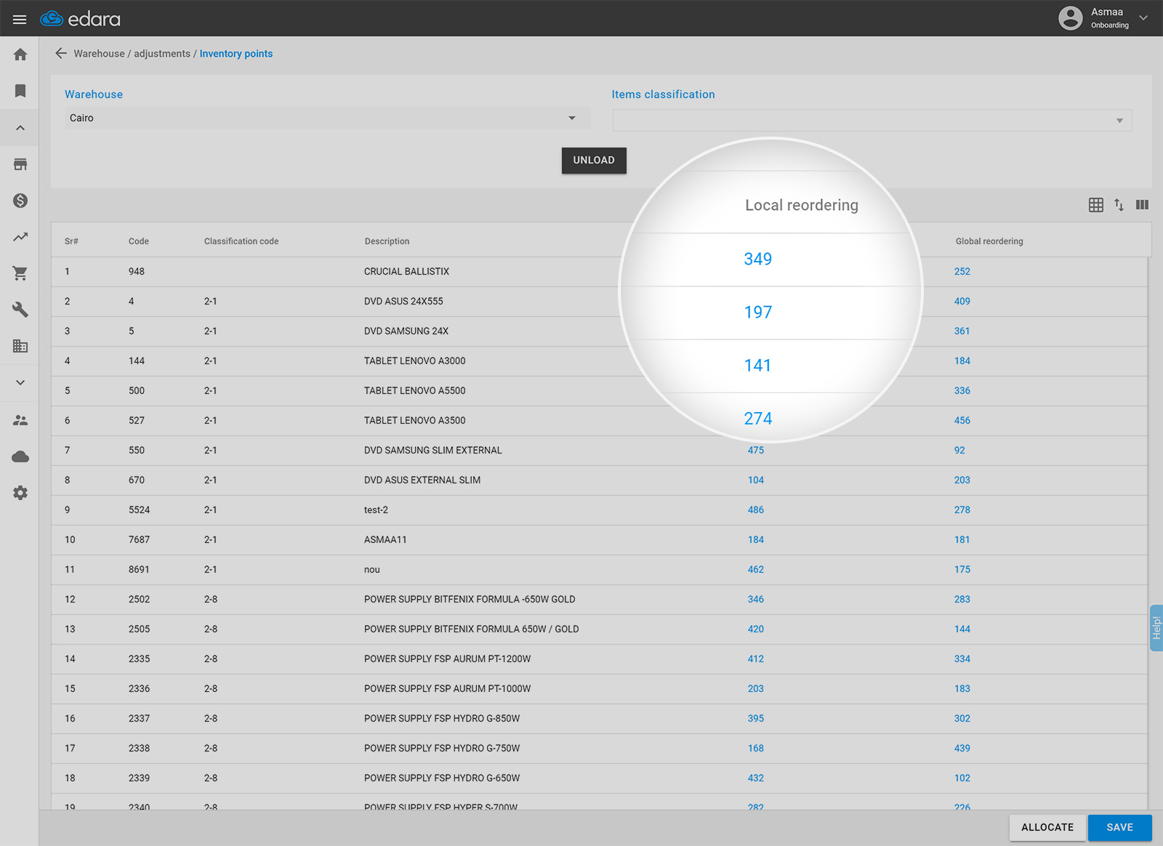This screenshot has height=846, width=1163.
Task: Open the bookmark icon in sidebar
Action: 20,91
